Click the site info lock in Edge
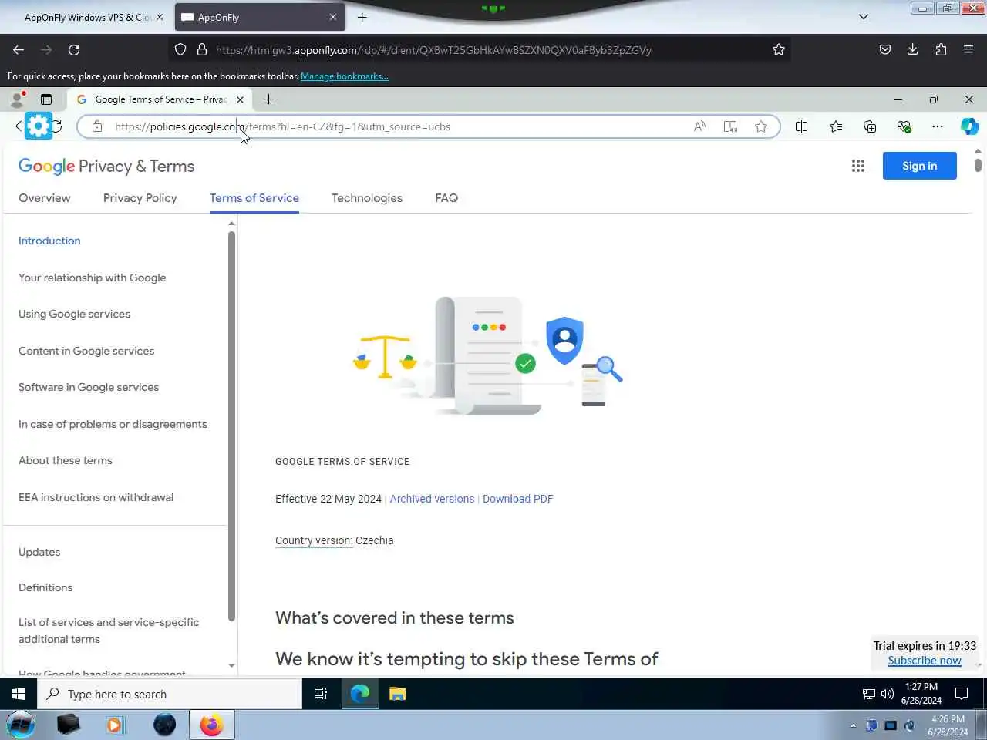987x740 pixels. [97, 126]
